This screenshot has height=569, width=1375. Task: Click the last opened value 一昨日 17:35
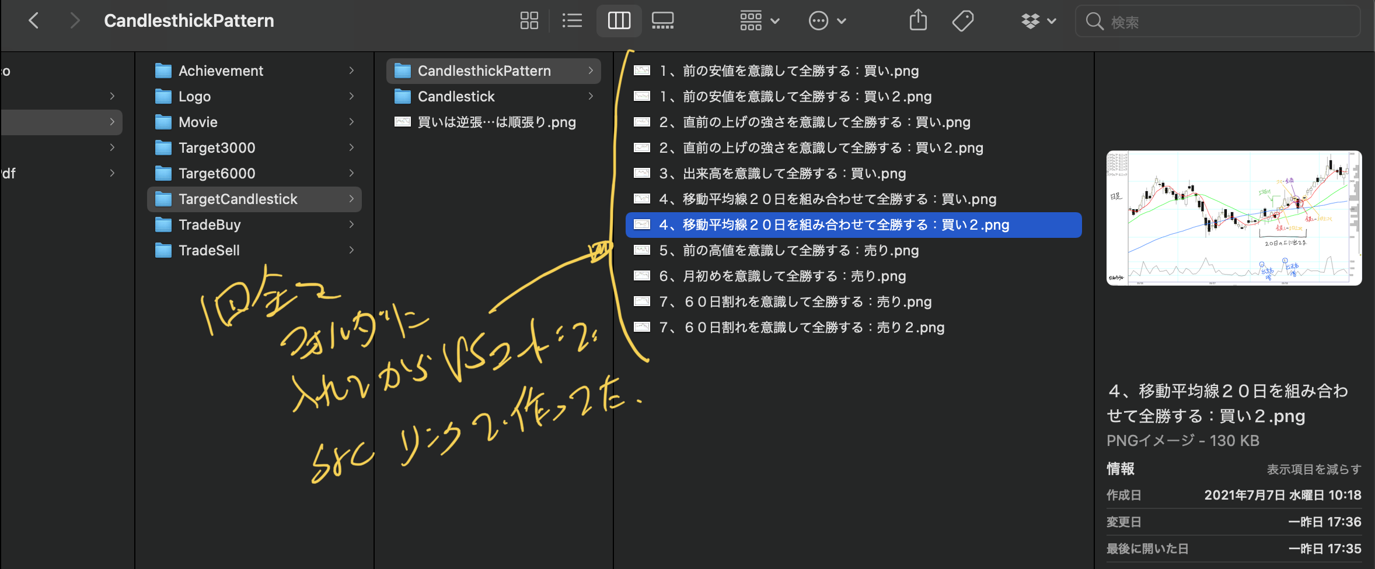[x=1325, y=549]
